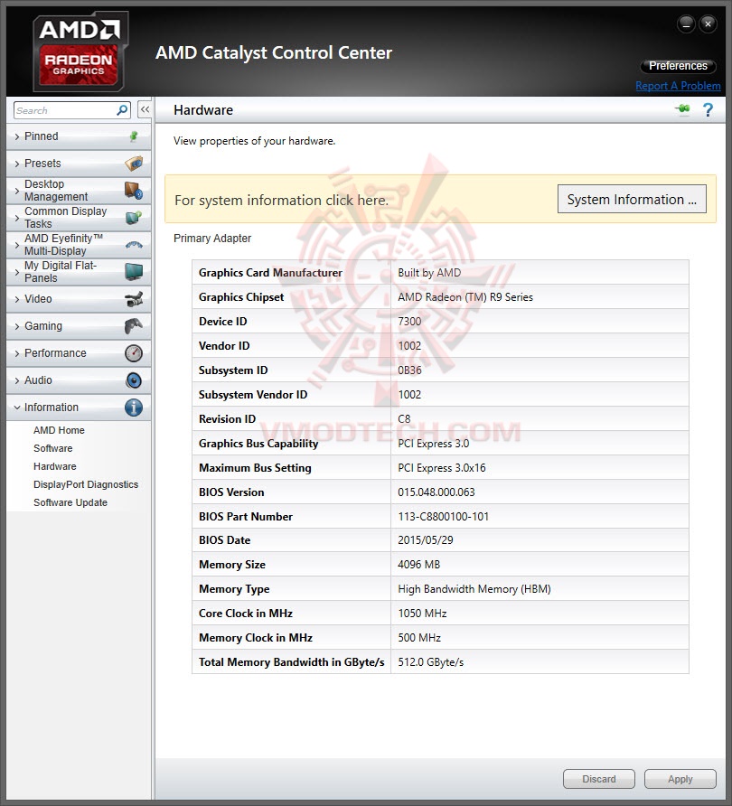
Task: Open the Preferences menu
Action: 678,66
